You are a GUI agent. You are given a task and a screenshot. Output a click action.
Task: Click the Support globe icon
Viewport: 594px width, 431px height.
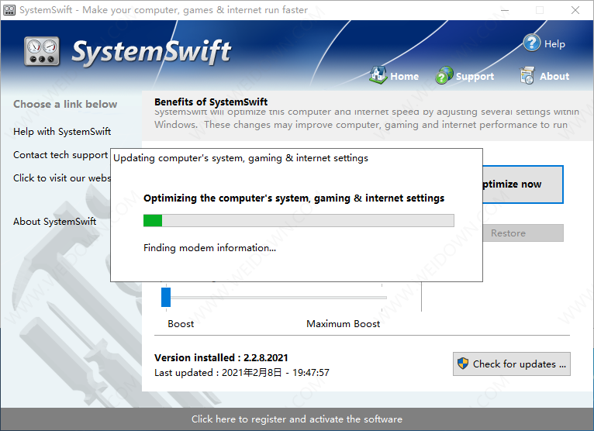click(x=444, y=75)
